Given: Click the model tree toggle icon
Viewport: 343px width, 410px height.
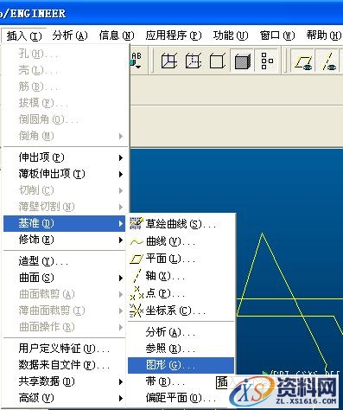Looking at the screenshot, I should 267,61.
